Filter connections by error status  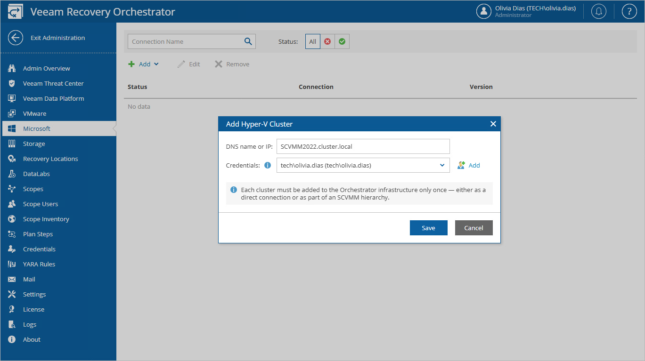click(x=327, y=41)
